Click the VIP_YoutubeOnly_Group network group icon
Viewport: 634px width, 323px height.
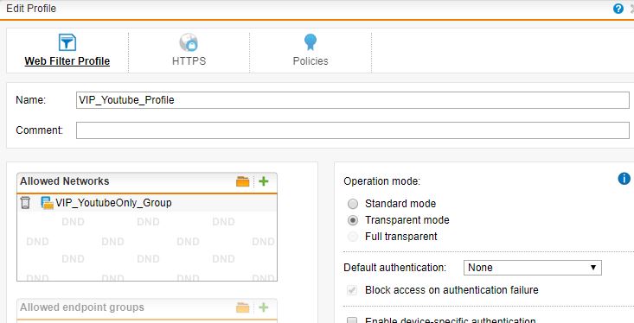48,203
